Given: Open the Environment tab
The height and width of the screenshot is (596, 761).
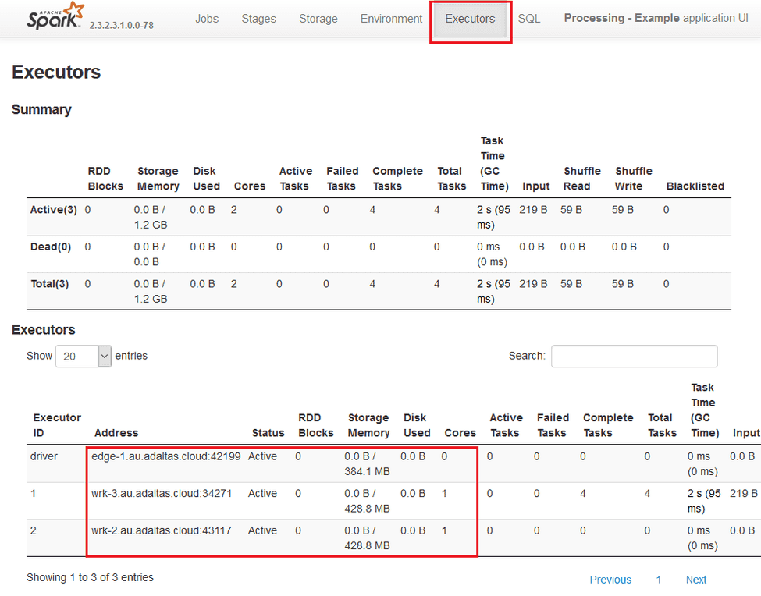Looking at the screenshot, I should [390, 18].
